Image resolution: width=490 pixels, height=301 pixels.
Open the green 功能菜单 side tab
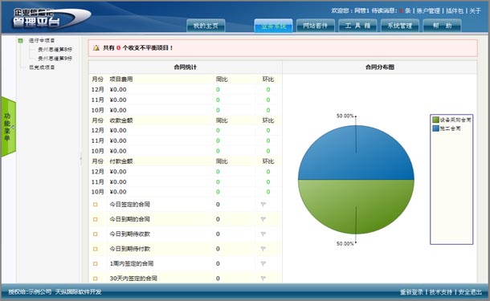(x=8, y=127)
